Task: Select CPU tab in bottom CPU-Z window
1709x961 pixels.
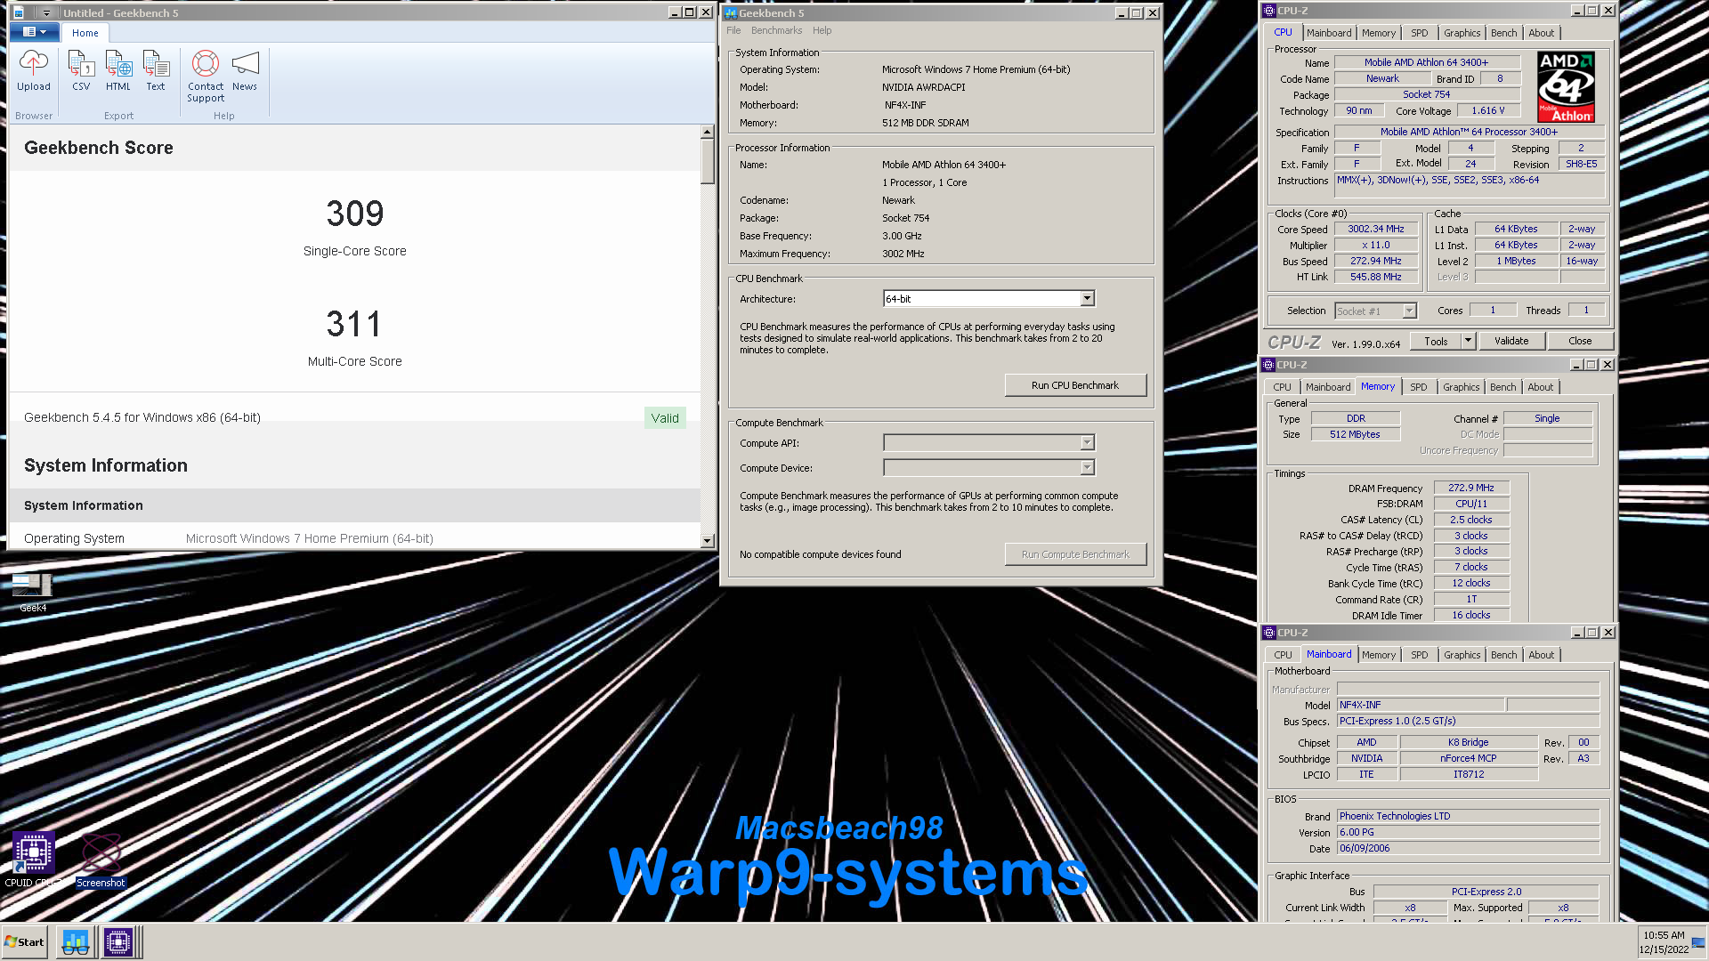Action: [1283, 655]
